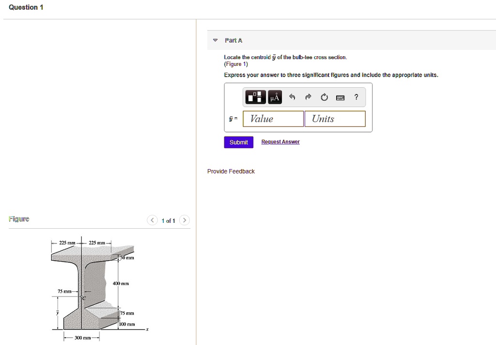This screenshot has width=496, height=345.
Task: Go to the previous figure arrow
Action: (152, 220)
